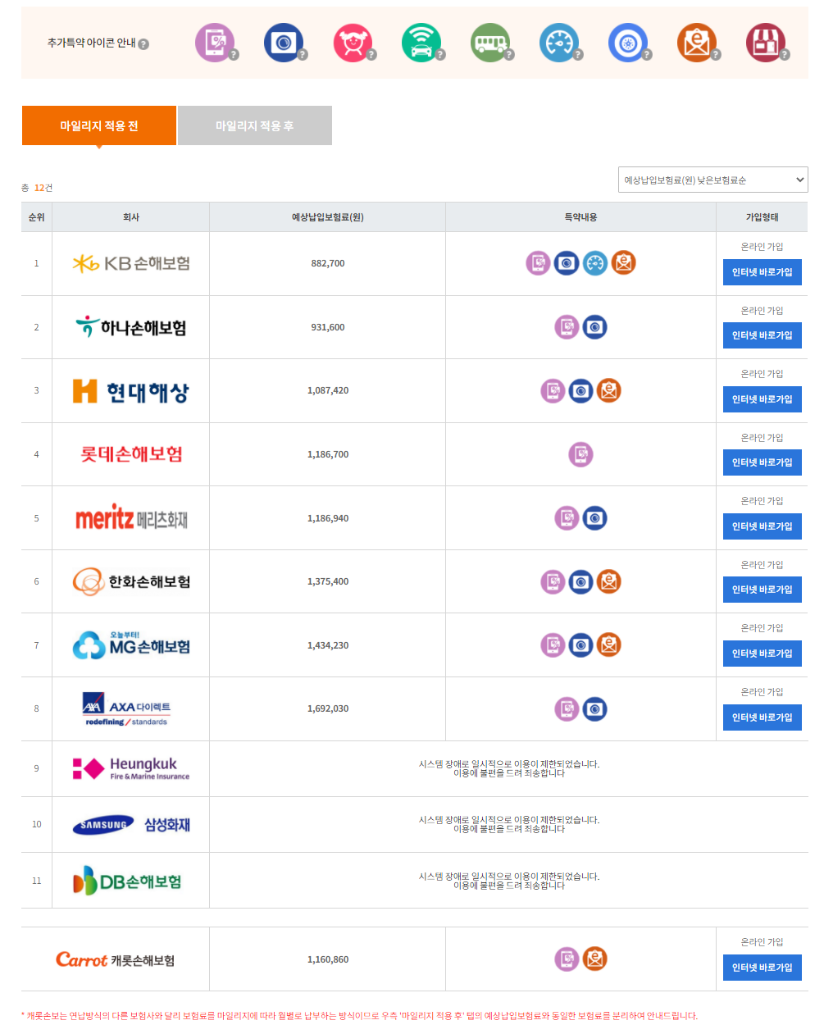Open the 예상납입보험료 sort order dropdown
824x1034 pixels.
[712, 180]
